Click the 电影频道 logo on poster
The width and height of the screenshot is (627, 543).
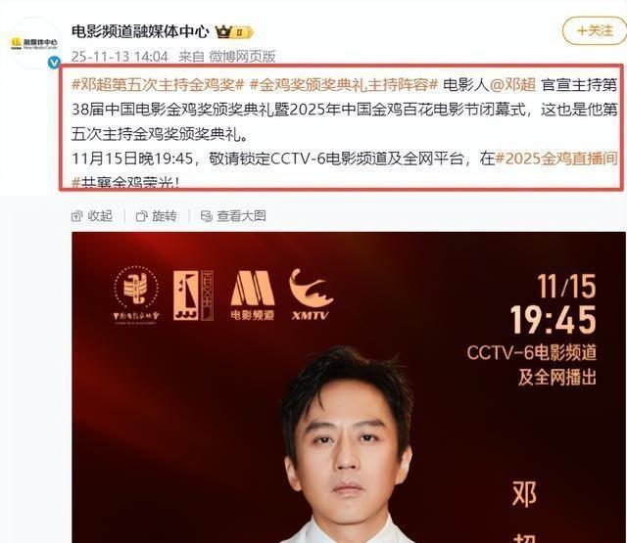point(253,295)
